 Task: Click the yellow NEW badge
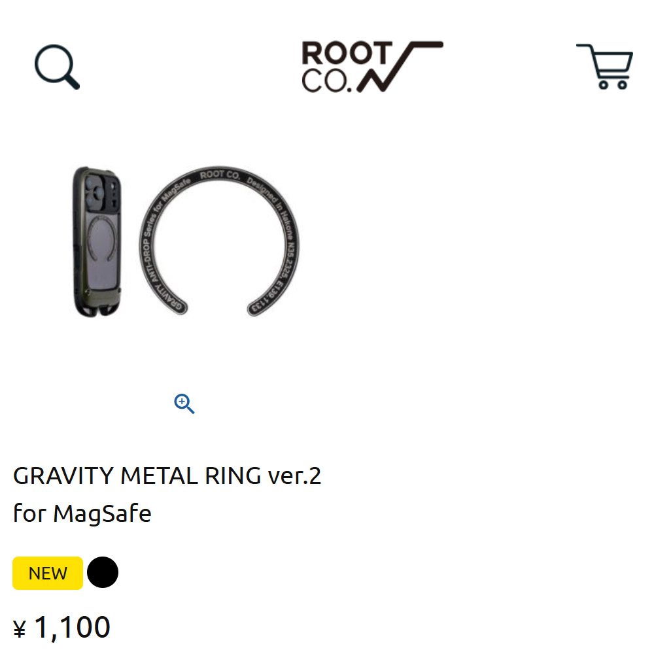(48, 573)
